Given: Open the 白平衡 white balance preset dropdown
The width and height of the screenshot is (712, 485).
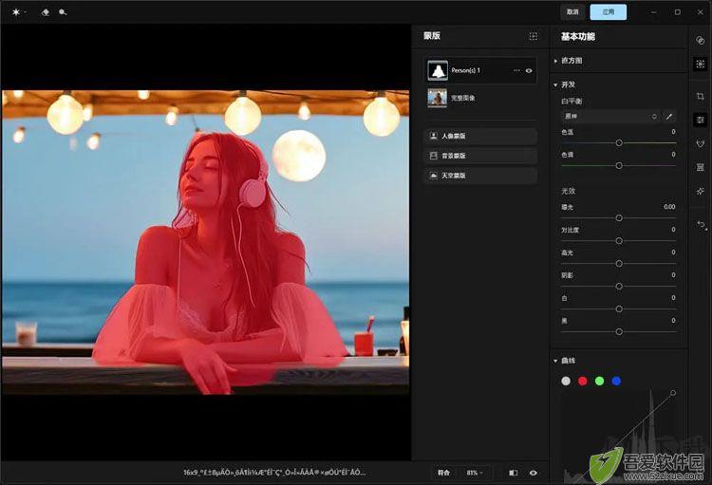Looking at the screenshot, I should click(x=610, y=116).
